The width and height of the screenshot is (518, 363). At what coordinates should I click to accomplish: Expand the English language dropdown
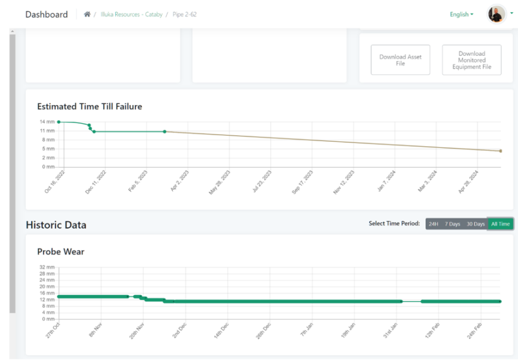(x=461, y=14)
